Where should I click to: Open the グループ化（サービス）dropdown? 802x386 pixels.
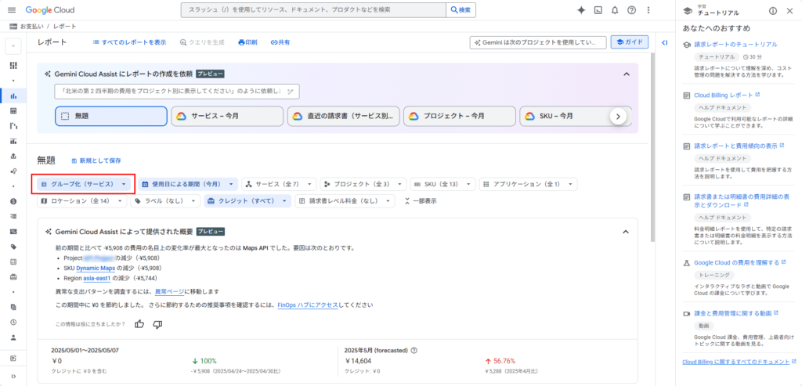click(84, 183)
